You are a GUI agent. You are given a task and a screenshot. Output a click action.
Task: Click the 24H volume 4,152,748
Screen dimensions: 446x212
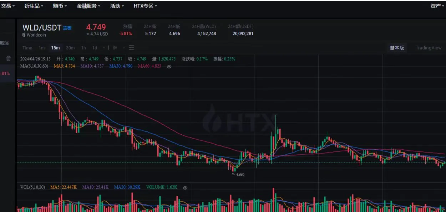[x=207, y=34]
